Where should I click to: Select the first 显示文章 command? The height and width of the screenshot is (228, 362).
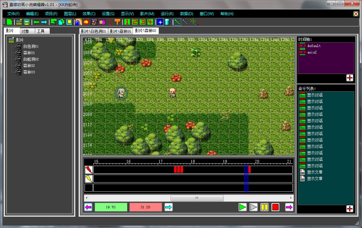[315, 172]
